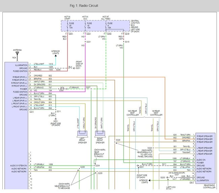Click splice label S207

88,87
